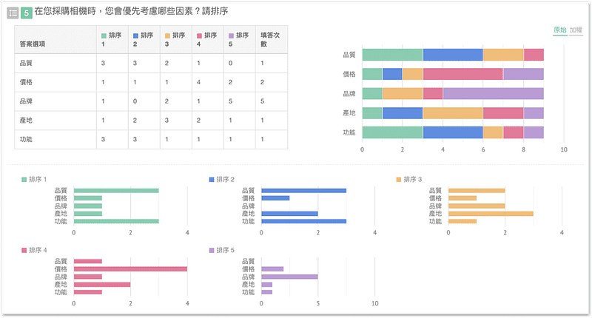This screenshot has width=592, height=318.
Task: Click the green segment of 品質 stacked bar
Action: click(x=392, y=55)
